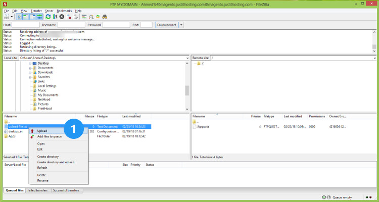Open the Edit menu
The width and height of the screenshot is (379, 202).
click(15, 11)
